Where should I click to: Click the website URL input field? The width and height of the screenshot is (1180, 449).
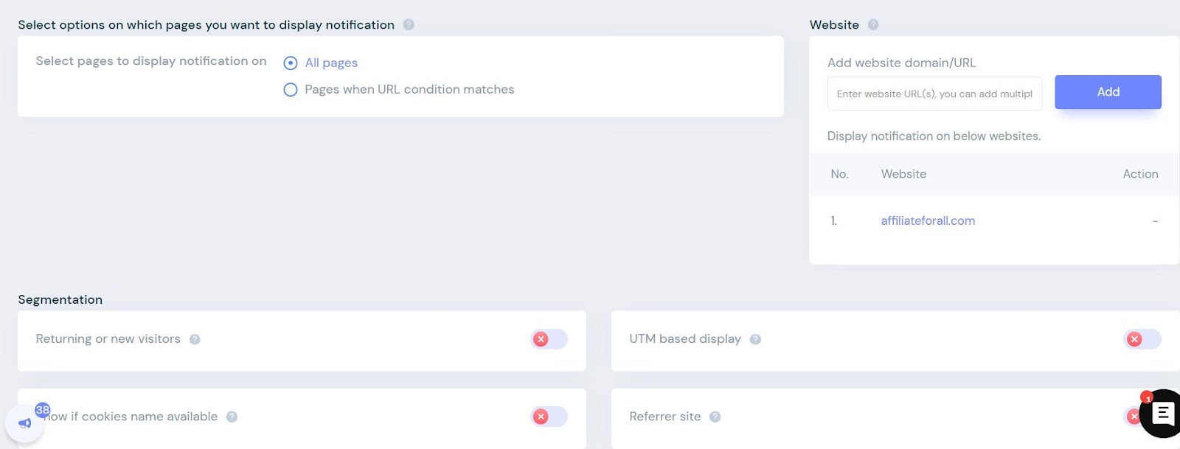[x=934, y=94]
